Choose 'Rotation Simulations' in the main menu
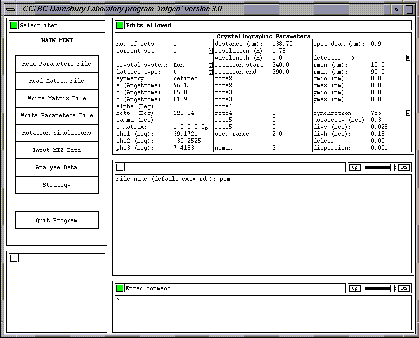 tap(57, 133)
